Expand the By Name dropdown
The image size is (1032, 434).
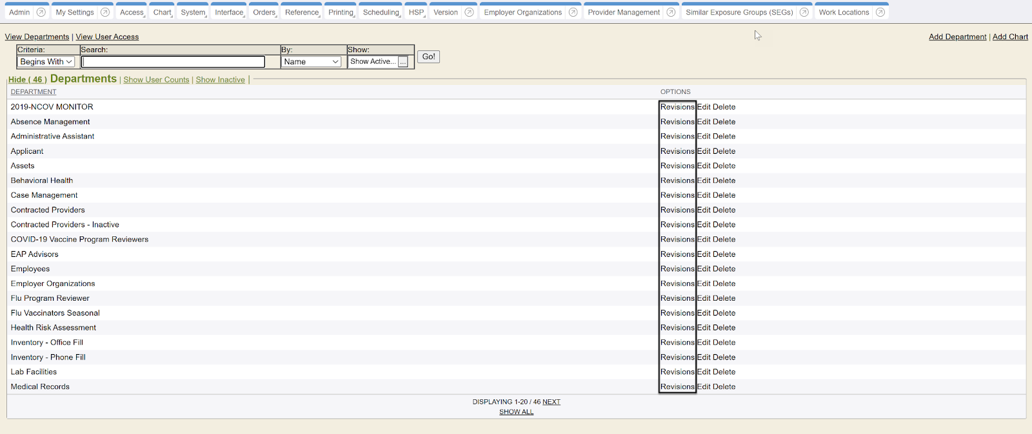[x=312, y=62]
